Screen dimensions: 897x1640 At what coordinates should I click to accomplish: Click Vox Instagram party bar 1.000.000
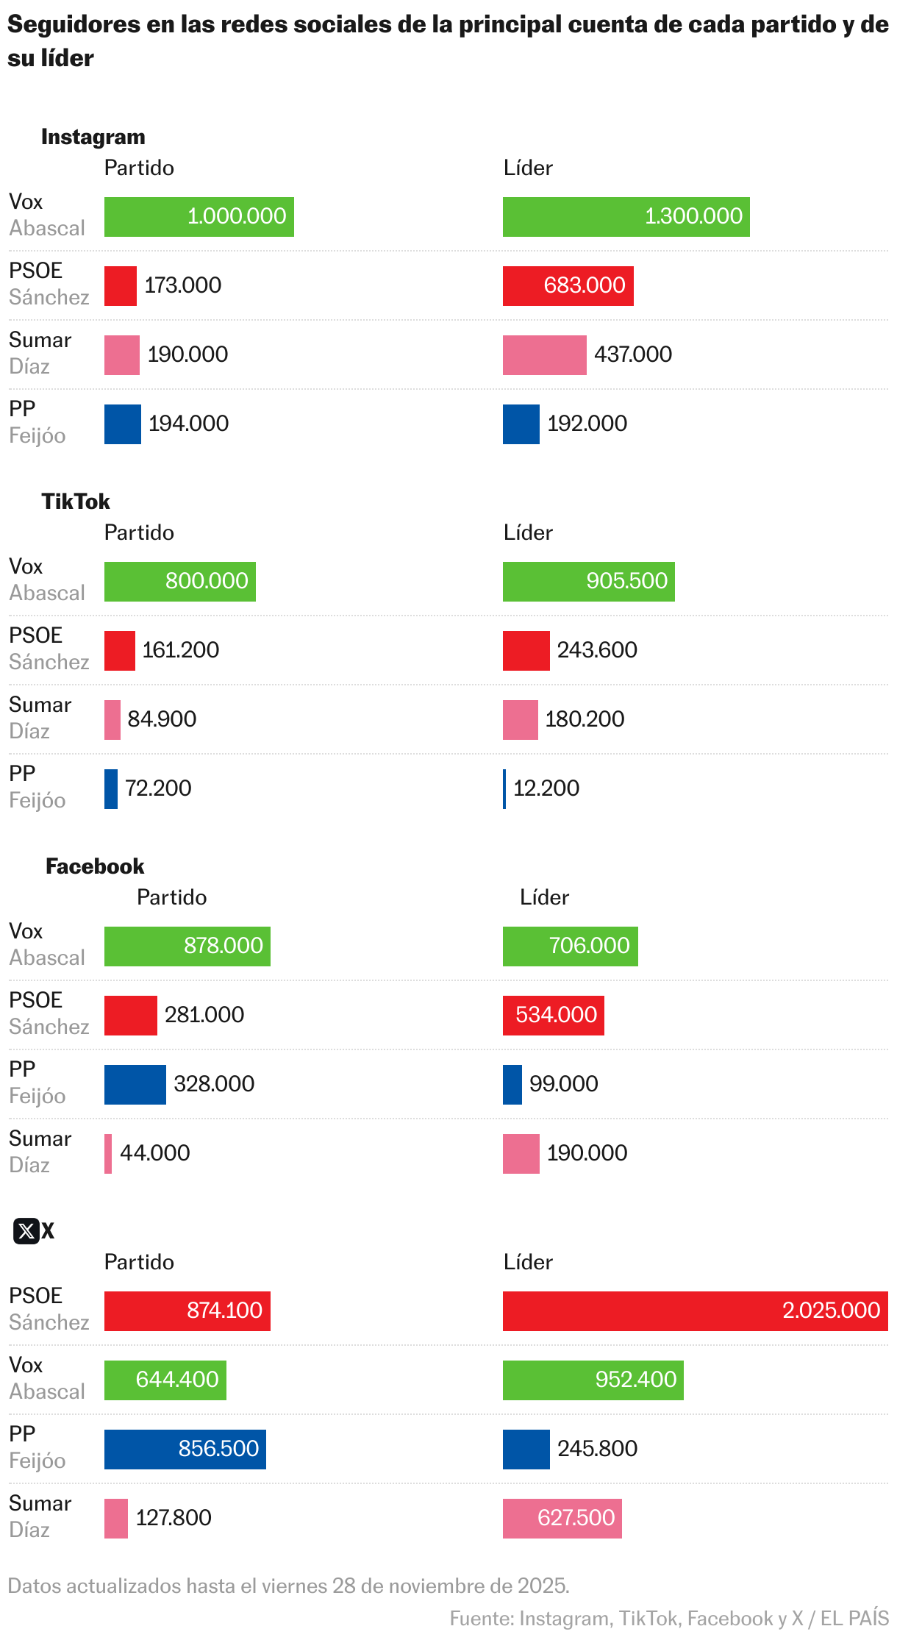click(x=199, y=217)
